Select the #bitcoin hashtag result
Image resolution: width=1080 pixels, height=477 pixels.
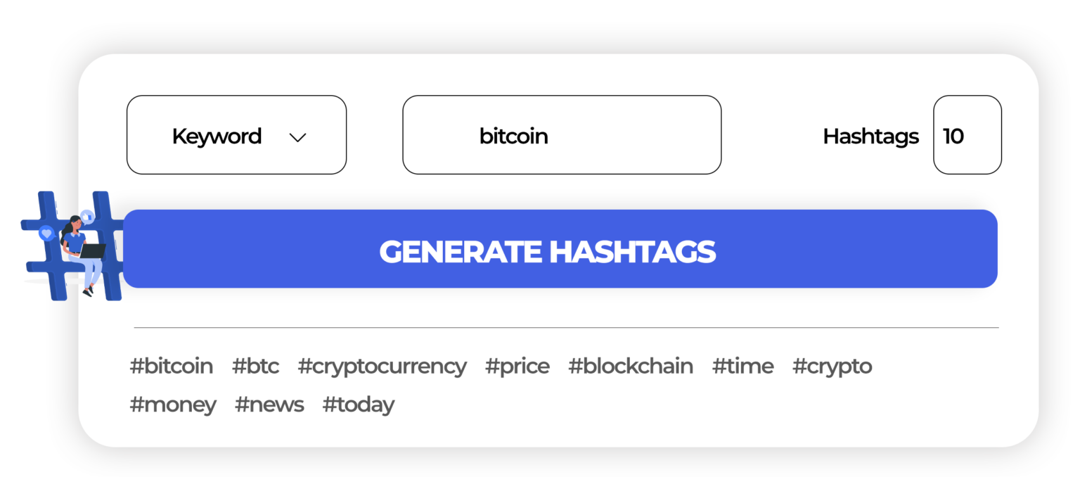[x=172, y=367]
